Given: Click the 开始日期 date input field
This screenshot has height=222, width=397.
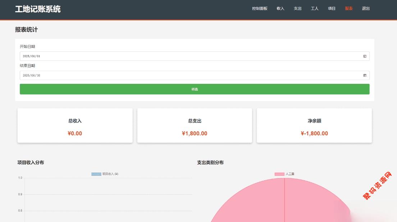Looking at the screenshot, I should pos(180,56).
